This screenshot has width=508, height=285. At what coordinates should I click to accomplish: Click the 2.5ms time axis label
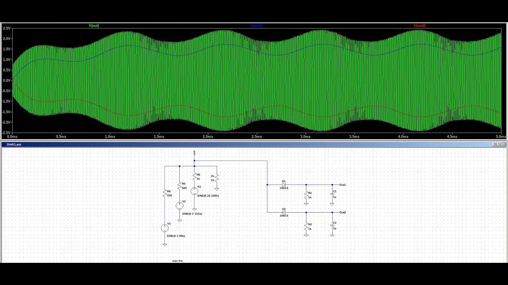coord(256,137)
